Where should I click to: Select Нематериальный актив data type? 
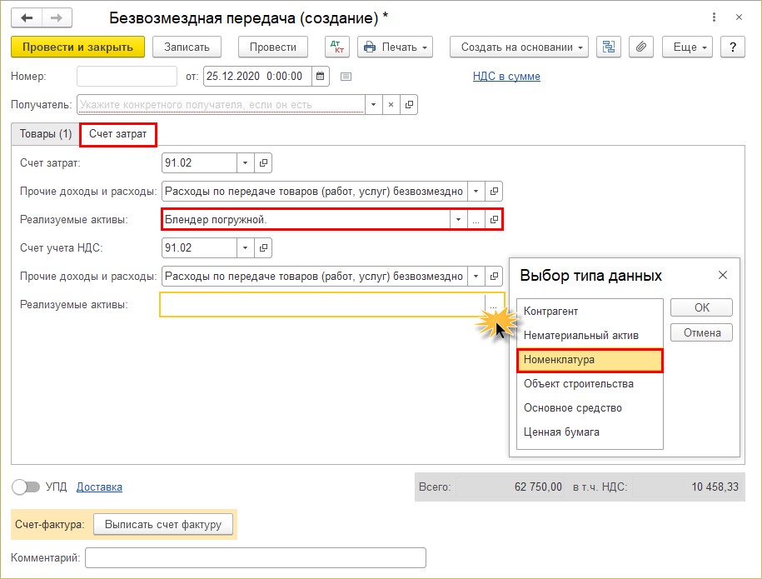click(x=590, y=336)
